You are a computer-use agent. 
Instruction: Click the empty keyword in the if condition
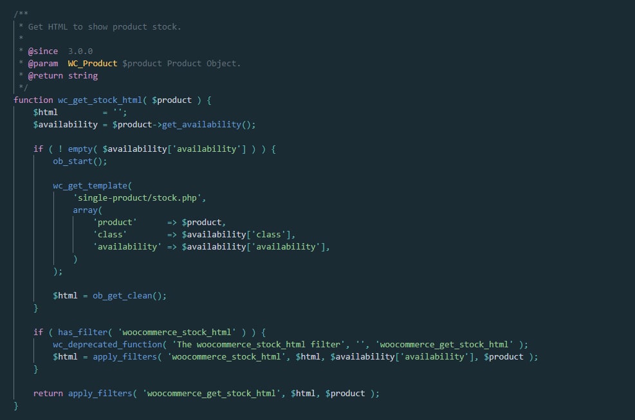tap(80, 149)
